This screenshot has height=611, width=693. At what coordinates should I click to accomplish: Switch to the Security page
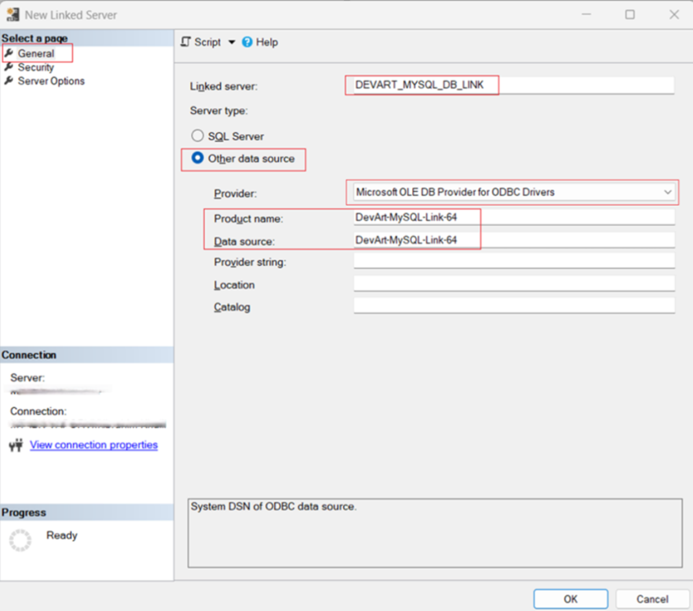[x=36, y=67]
